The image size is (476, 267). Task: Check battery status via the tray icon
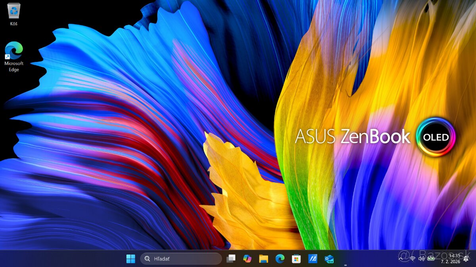coord(431,259)
